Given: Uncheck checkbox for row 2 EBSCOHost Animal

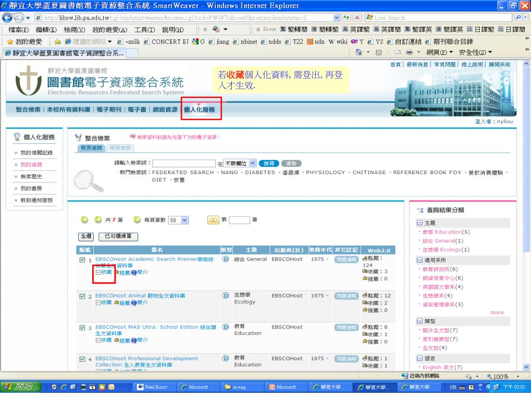Looking at the screenshot, I should pyautogui.click(x=82, y=296).
